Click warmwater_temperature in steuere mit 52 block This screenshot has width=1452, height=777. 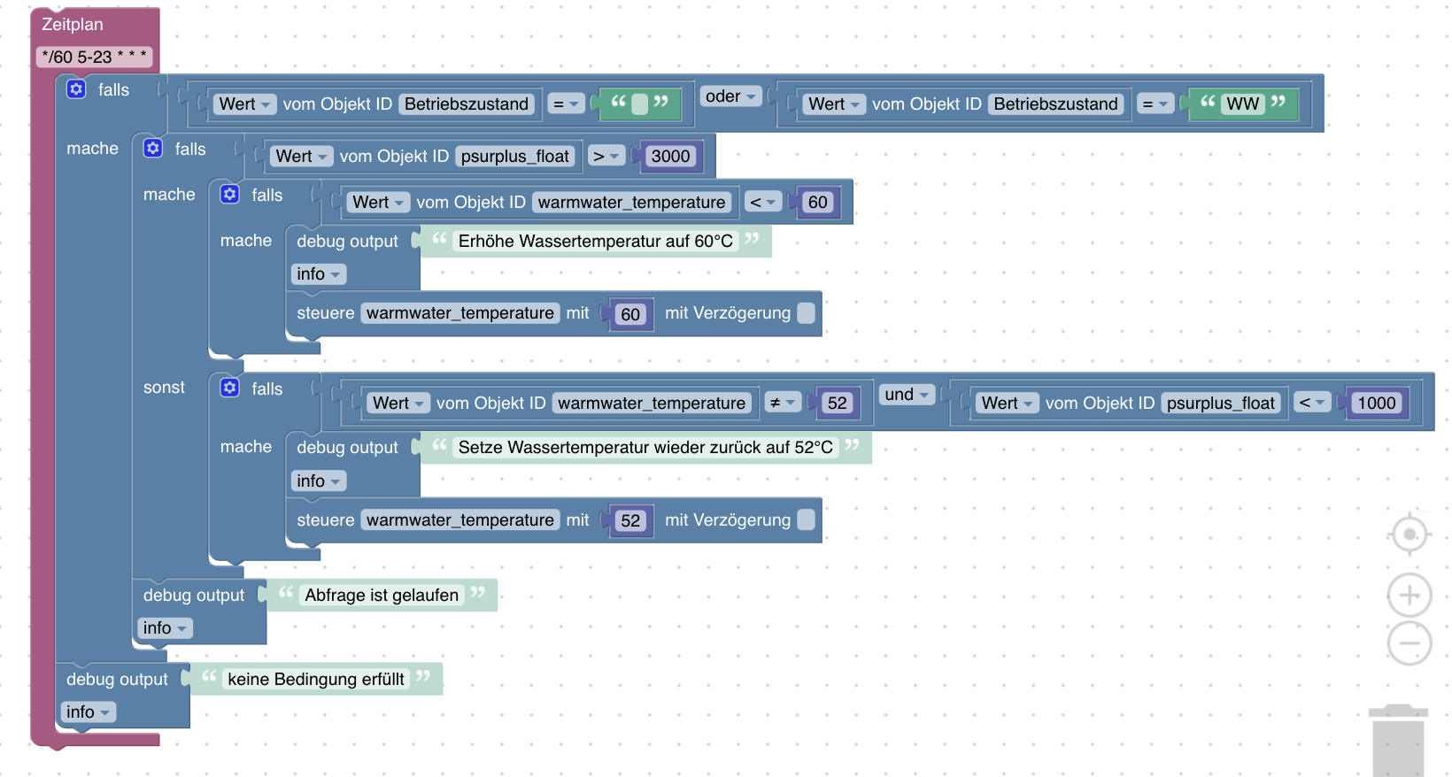coord(460,520)
